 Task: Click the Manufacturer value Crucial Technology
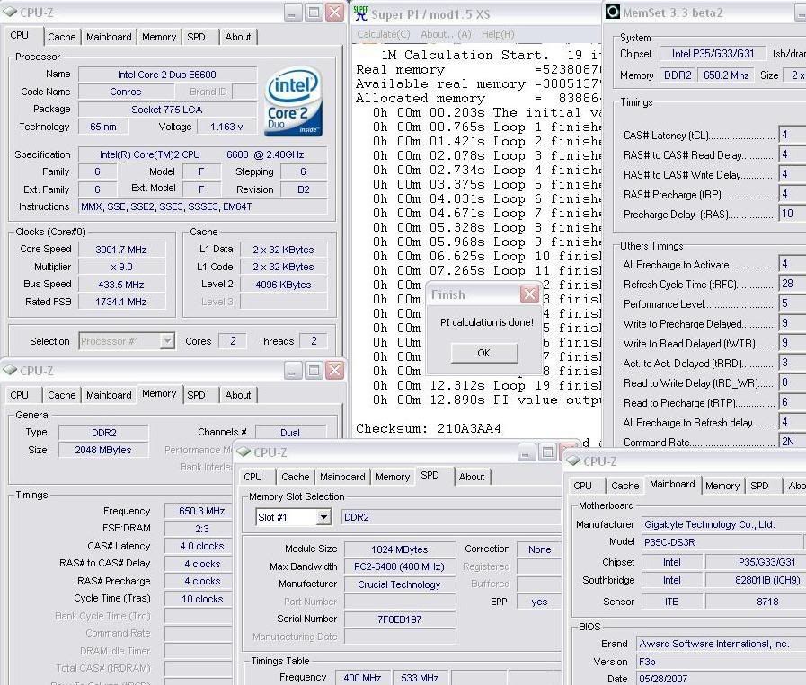tap(399, 584)
